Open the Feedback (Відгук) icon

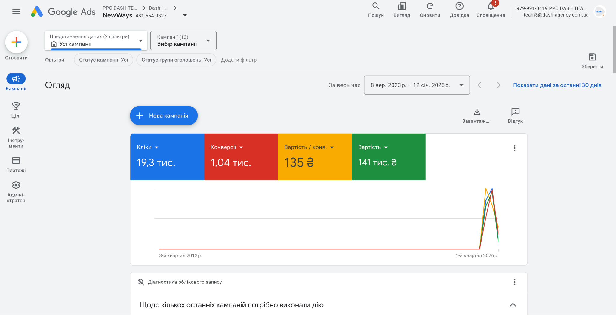pos(515,112)
